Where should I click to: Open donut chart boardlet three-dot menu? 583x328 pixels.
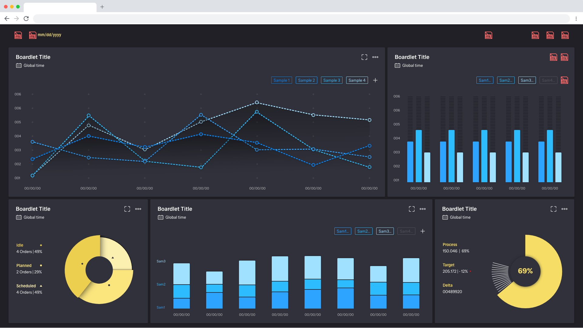138,209
